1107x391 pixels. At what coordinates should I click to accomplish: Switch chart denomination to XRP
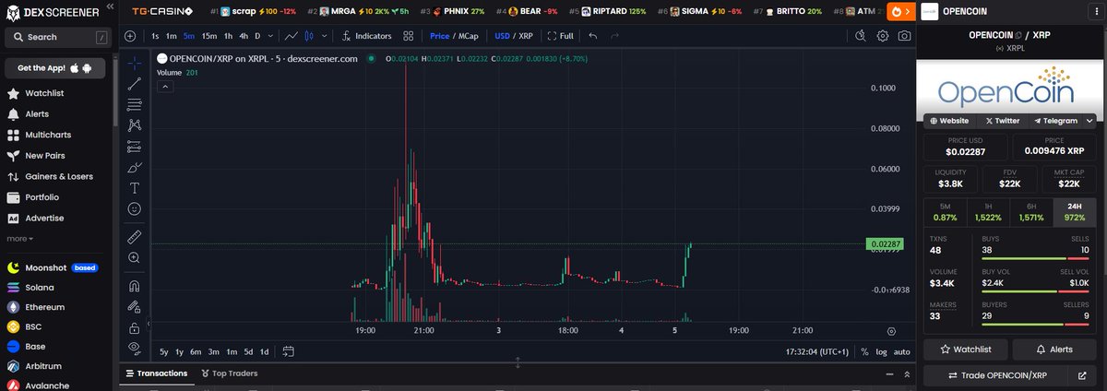[x=527, y=36]
